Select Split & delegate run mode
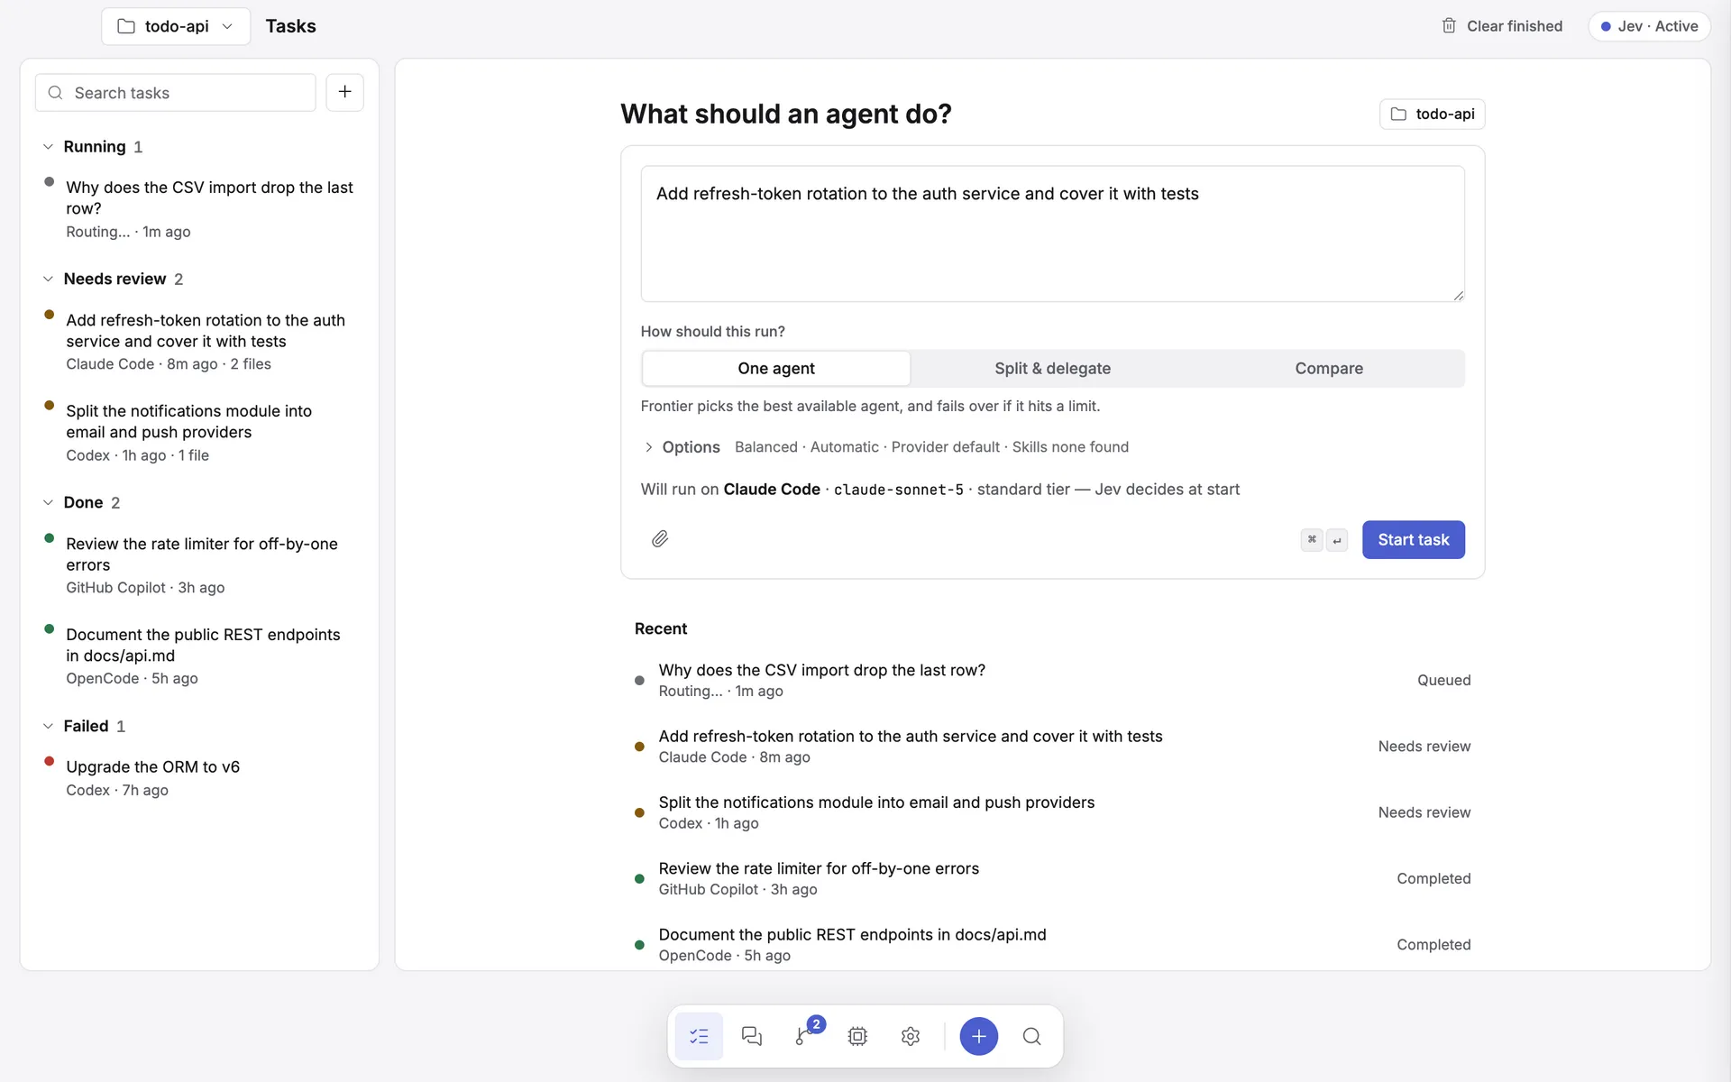The width and height of the screenshot is (1731, 1082). coord(1052,368)
